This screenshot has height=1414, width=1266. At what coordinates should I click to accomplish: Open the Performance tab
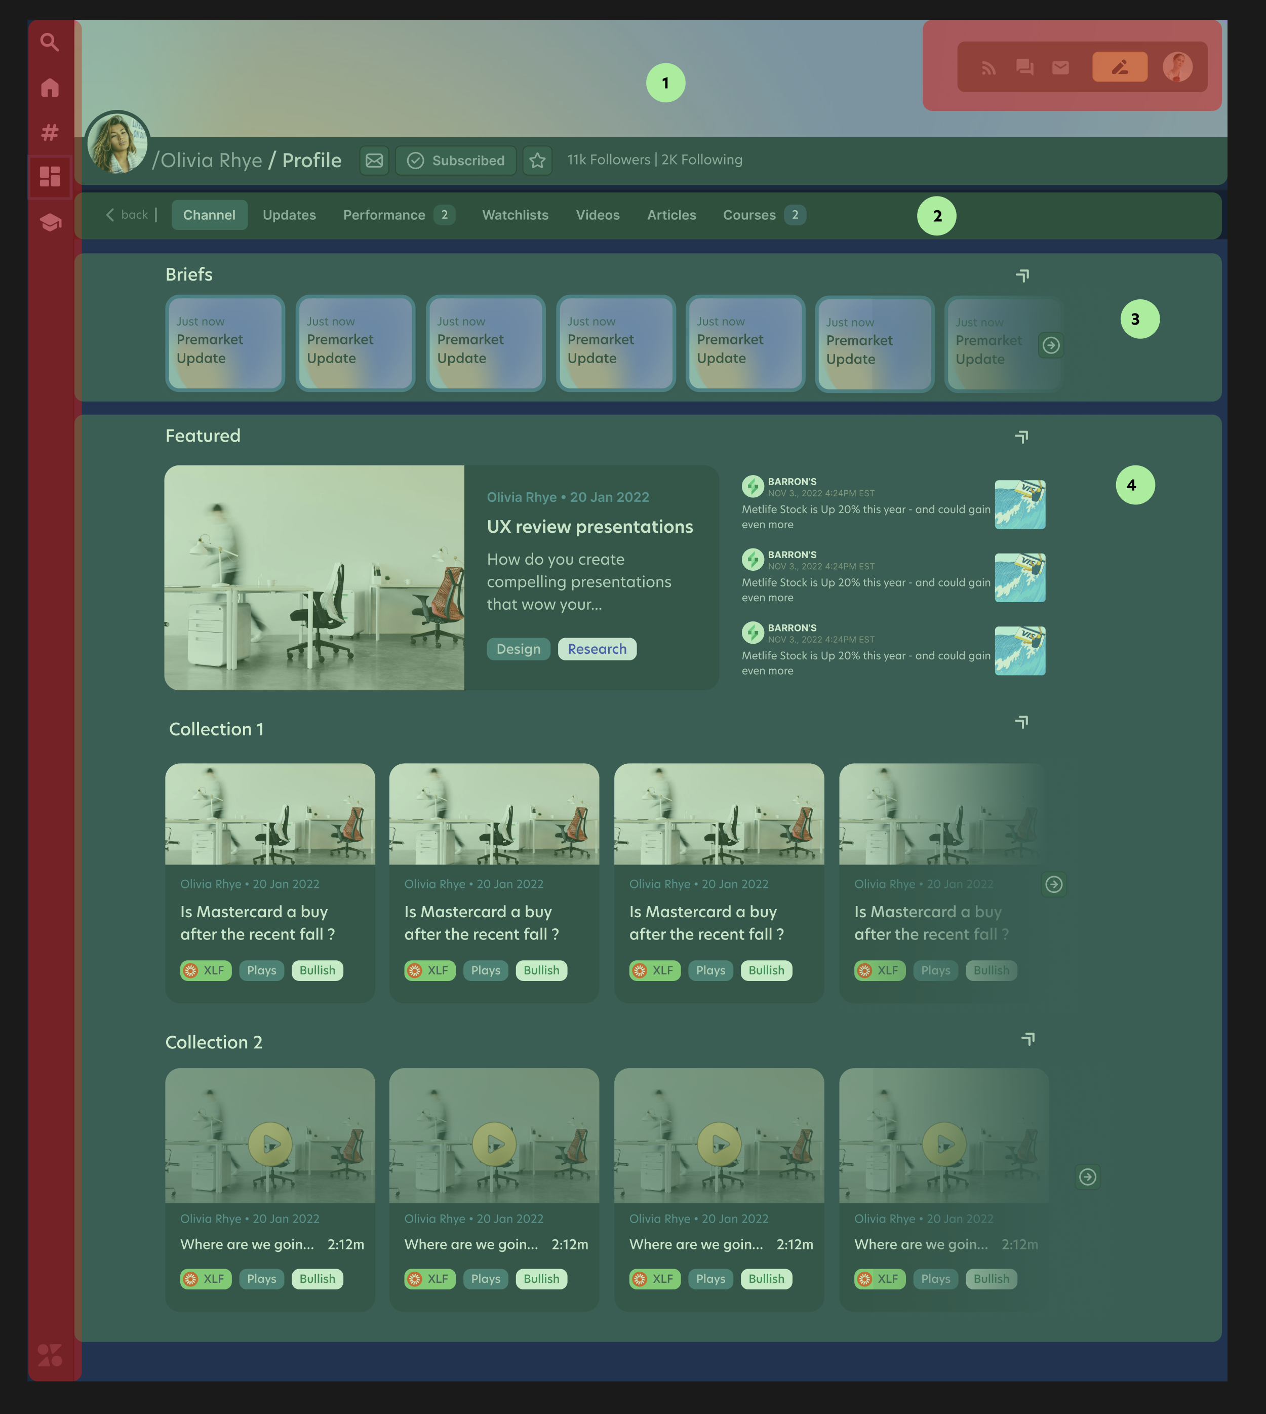384,215
